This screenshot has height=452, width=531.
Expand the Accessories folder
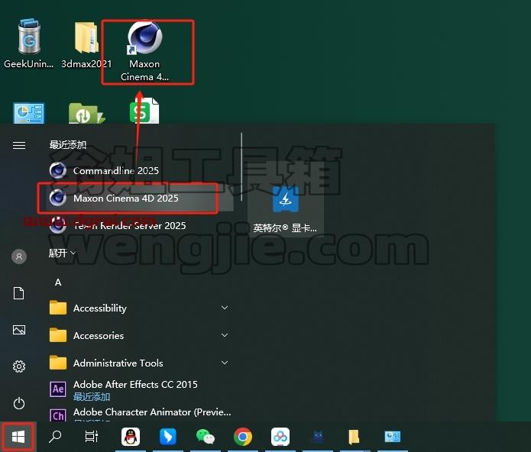pyautogui.click(x=140, y=335)
